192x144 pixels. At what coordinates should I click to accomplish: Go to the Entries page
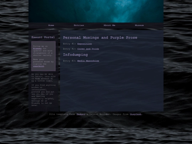click(79, 25)
